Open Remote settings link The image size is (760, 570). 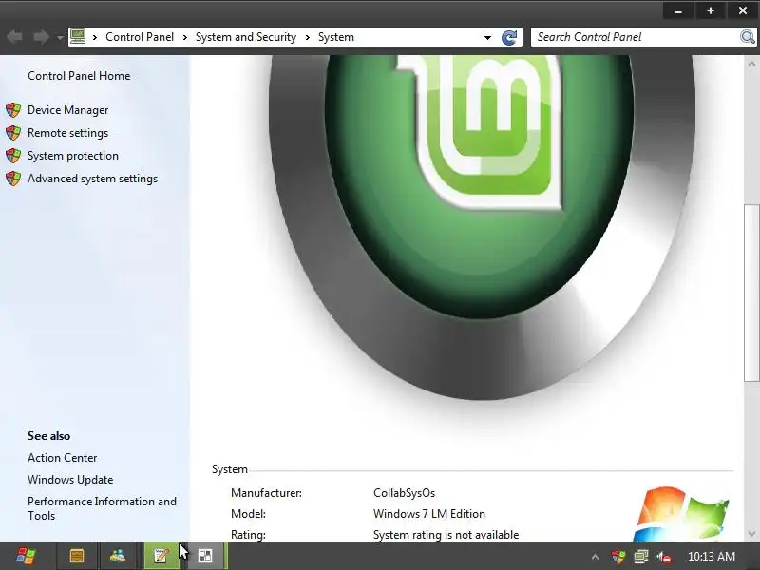pyautogui.click(x=67, y=133)
